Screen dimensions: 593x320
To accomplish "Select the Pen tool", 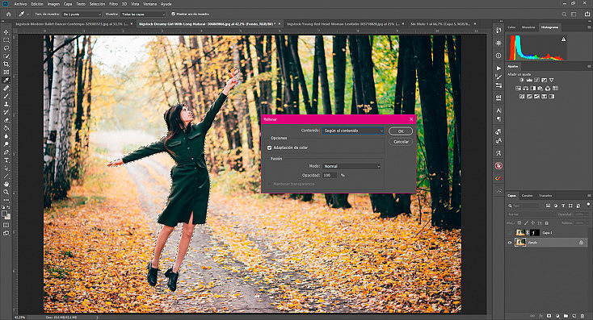I will (6, 152).
